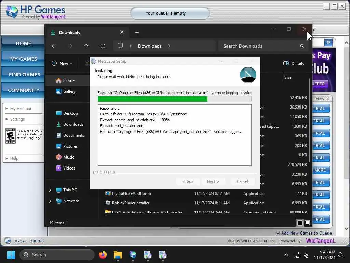
Task: Expand Settings in HP Games
Action: 15,119
